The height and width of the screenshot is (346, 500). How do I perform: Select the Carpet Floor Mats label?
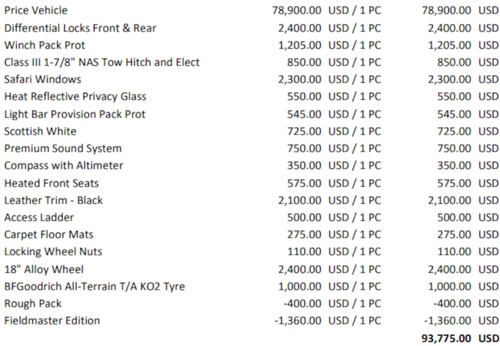pyautogui.click(x=49, y=234)
